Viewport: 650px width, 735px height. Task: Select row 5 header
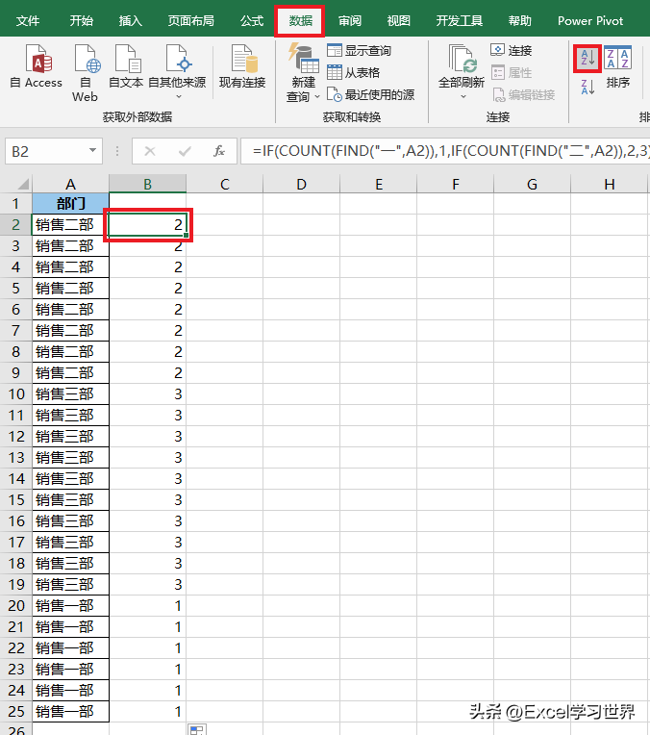tap(16, 288)
